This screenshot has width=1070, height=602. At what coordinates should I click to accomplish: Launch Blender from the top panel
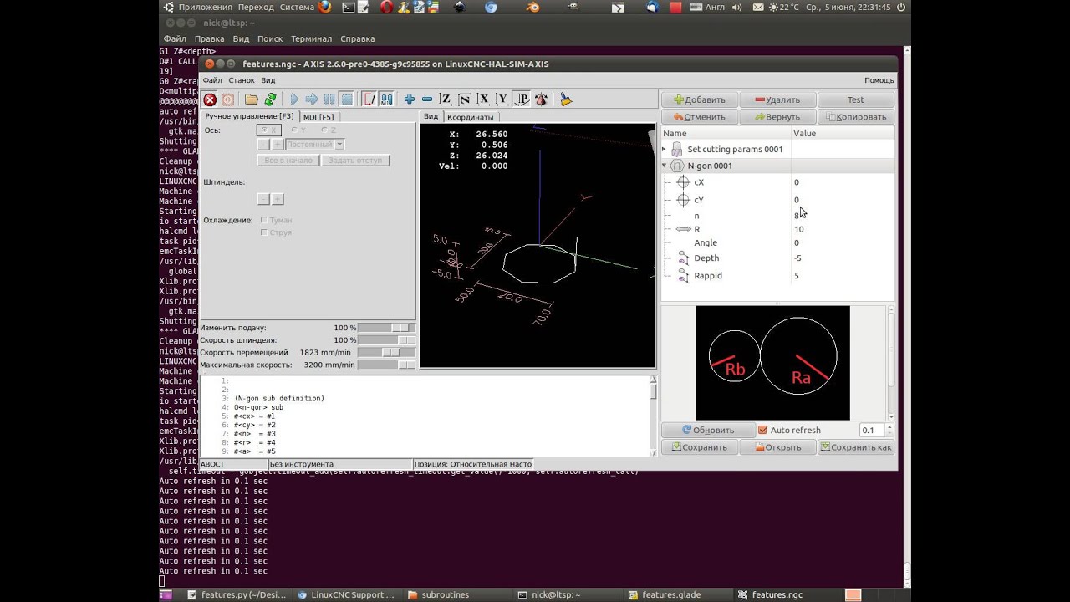pos(532,7)
